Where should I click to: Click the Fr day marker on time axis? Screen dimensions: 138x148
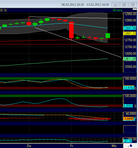coord(72,146)
